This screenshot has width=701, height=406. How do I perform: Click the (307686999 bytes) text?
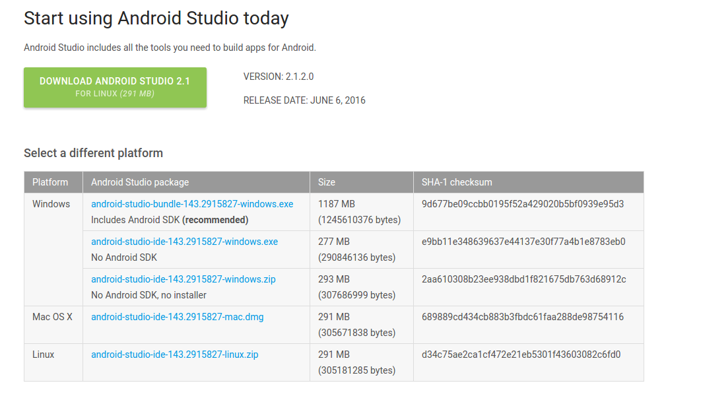click(x=356, y=295)
